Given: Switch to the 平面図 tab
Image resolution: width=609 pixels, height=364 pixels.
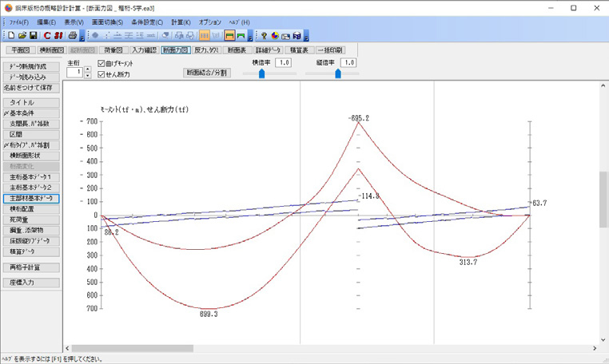Looking at the screenshot, I should coord(21,50).
